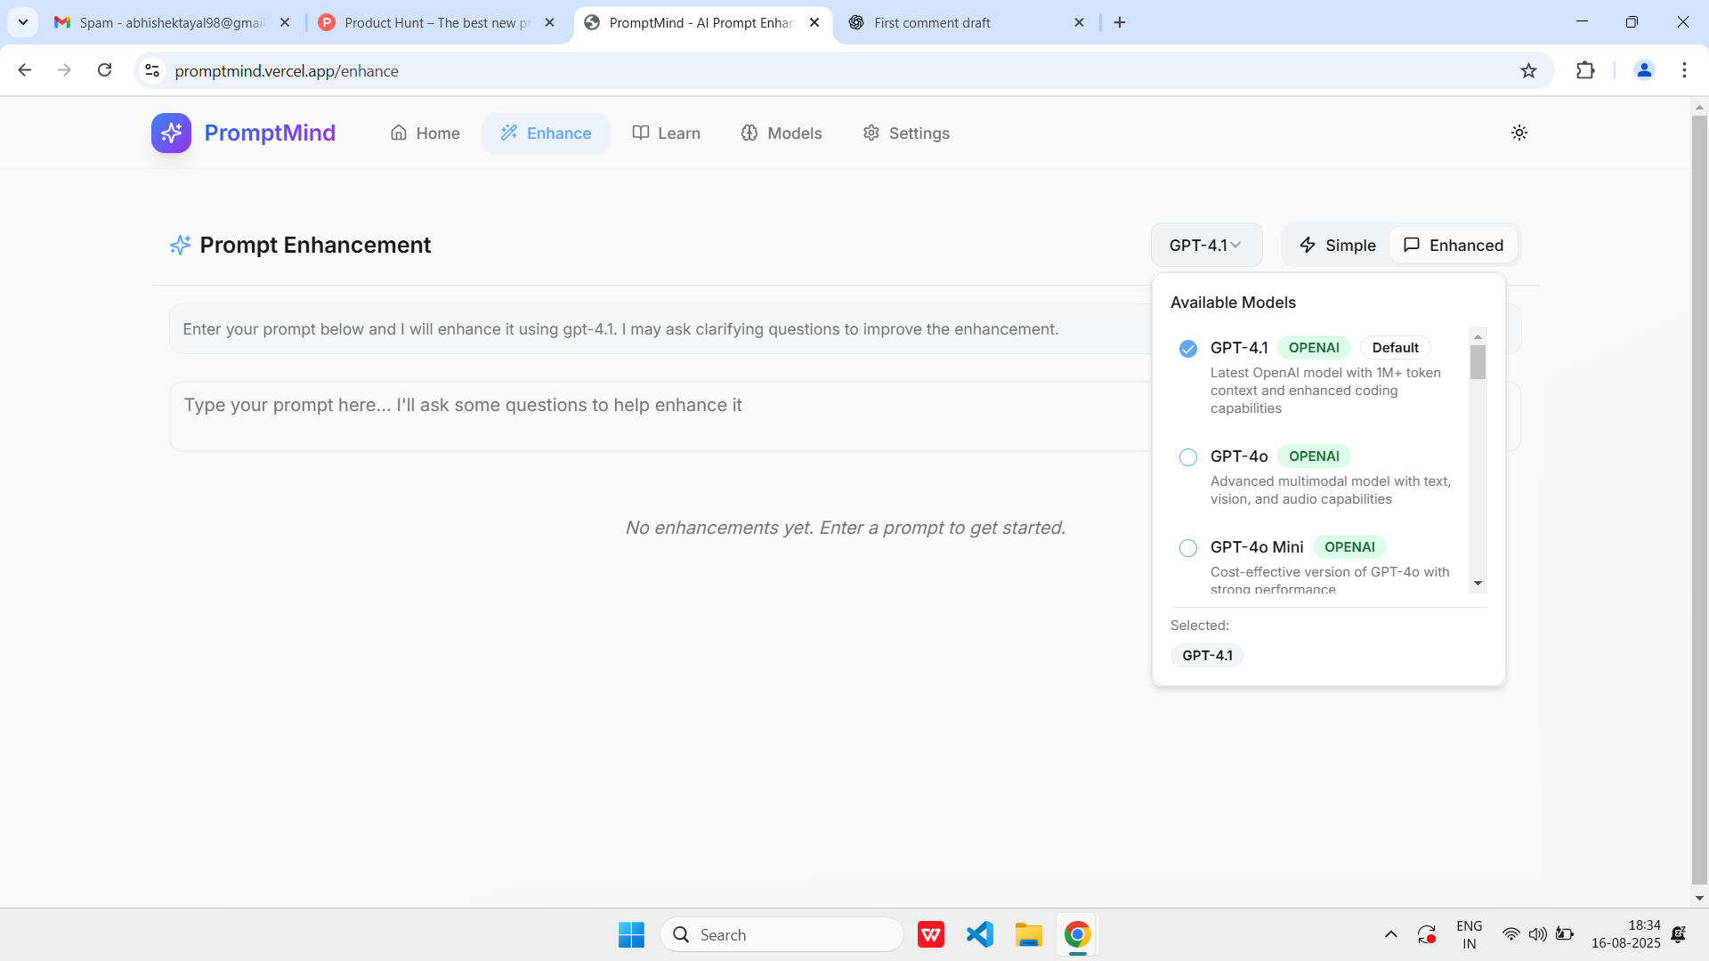
Task: Click the PromptMind sparkle logo icon
Action: (x=171, y=133)
